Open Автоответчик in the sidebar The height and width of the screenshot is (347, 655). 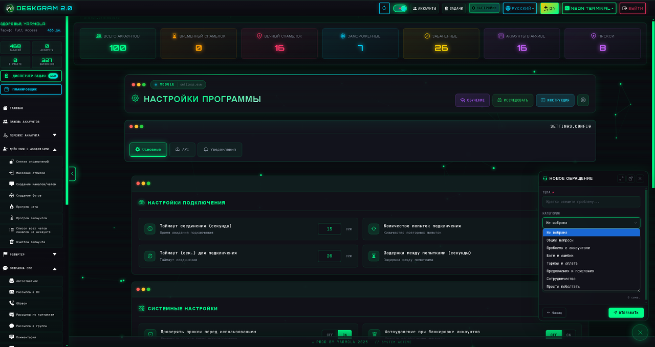(27, 281)
